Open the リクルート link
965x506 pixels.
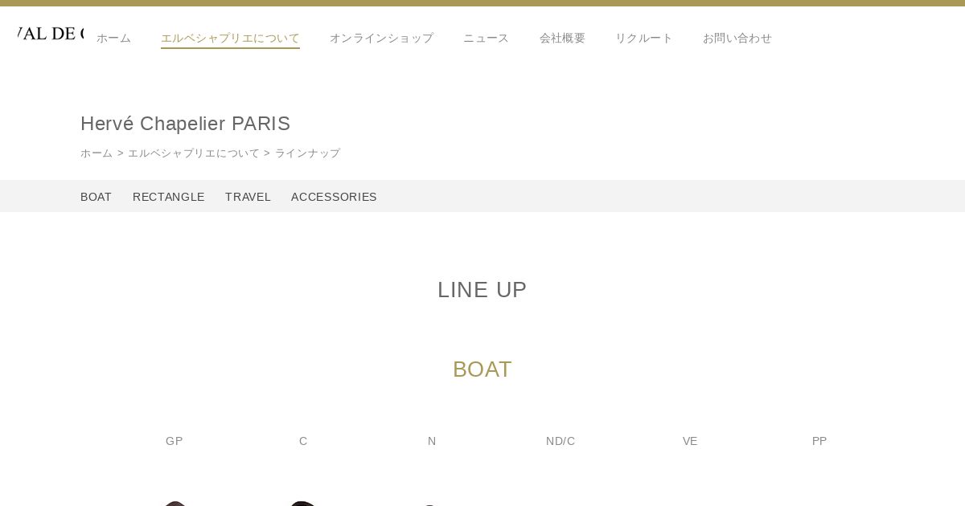(644, 38)
